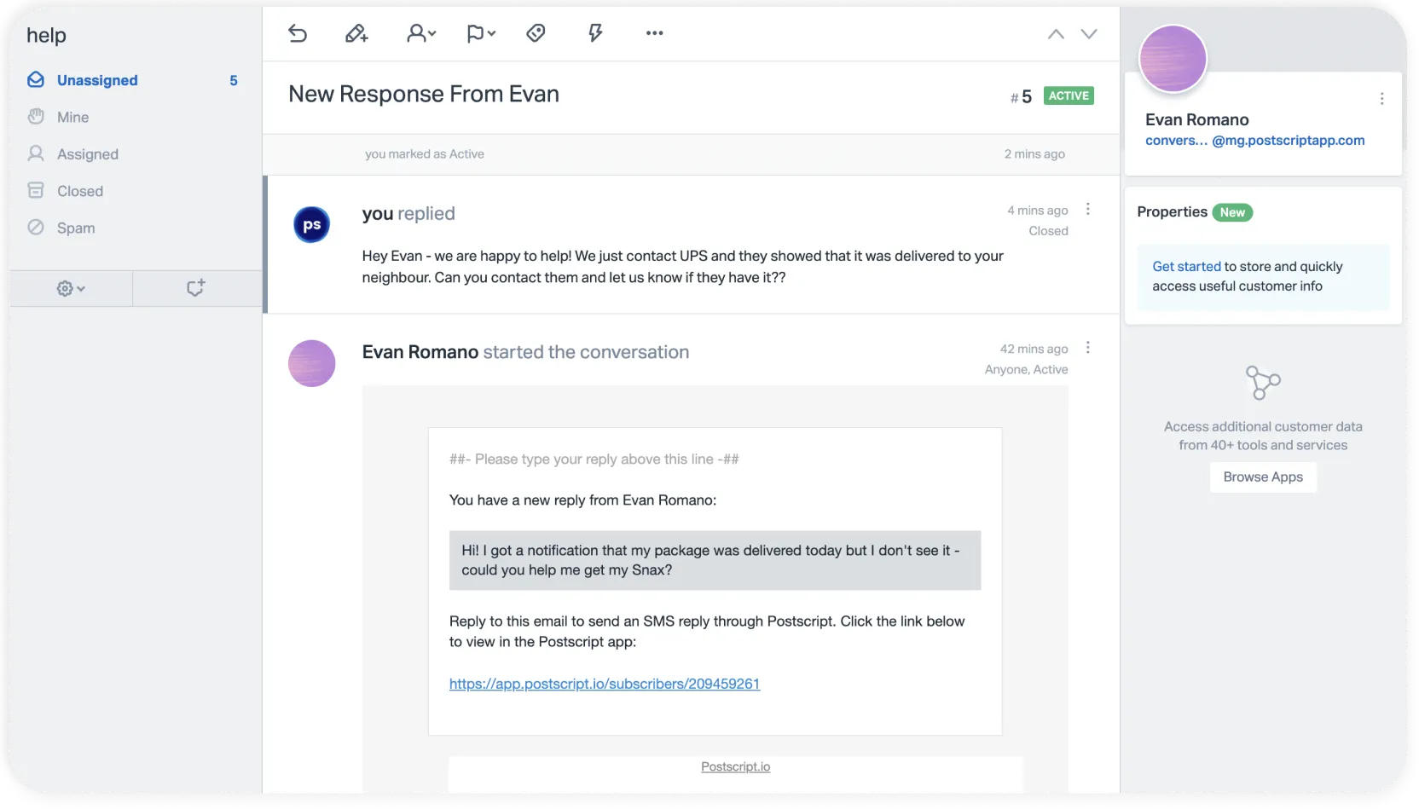Navigate to the previous conversation with the up chevron
The width and height of the screenshot is (1419, 809).
[x=1056, y=33]
